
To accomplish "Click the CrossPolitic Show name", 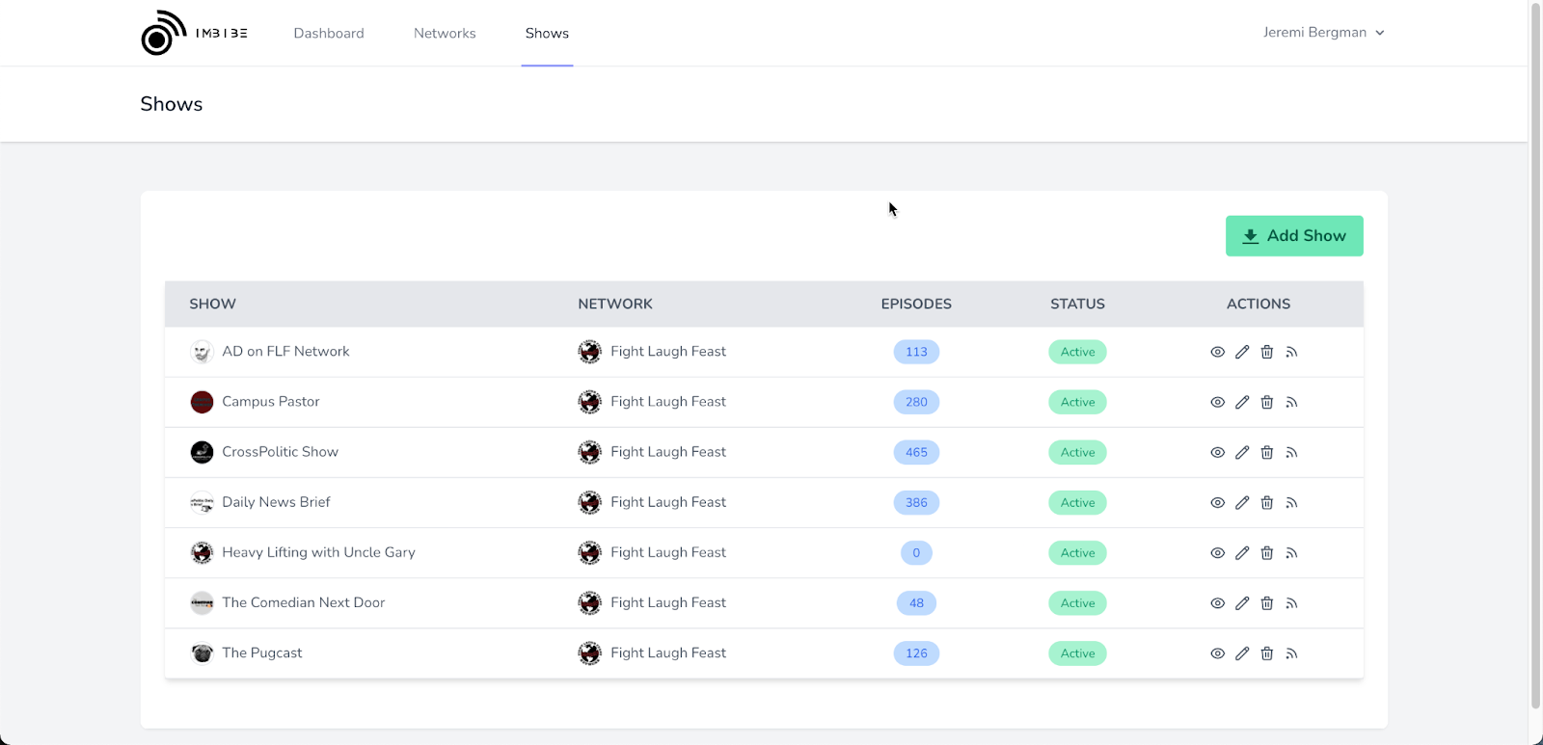I will (280, 452).
